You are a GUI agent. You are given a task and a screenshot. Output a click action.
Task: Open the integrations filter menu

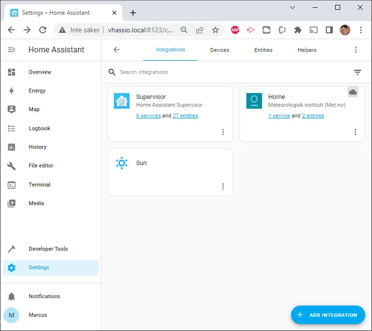[x=357, y=72]
